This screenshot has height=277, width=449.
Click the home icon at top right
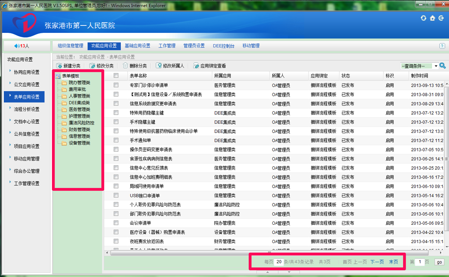click(432, 18)
